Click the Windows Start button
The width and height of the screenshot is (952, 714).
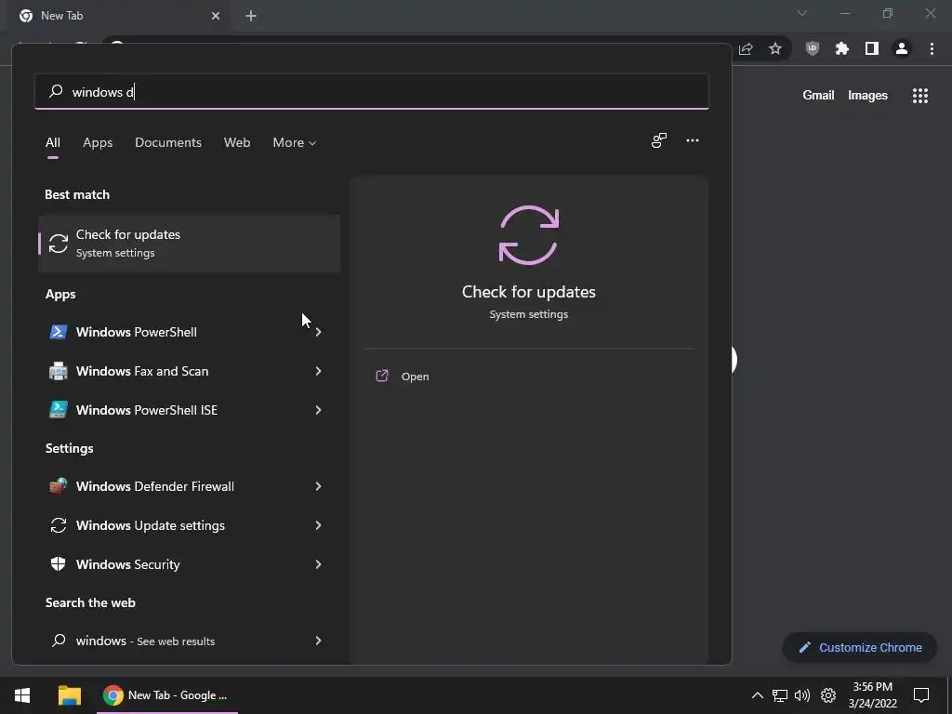[22, 695]
